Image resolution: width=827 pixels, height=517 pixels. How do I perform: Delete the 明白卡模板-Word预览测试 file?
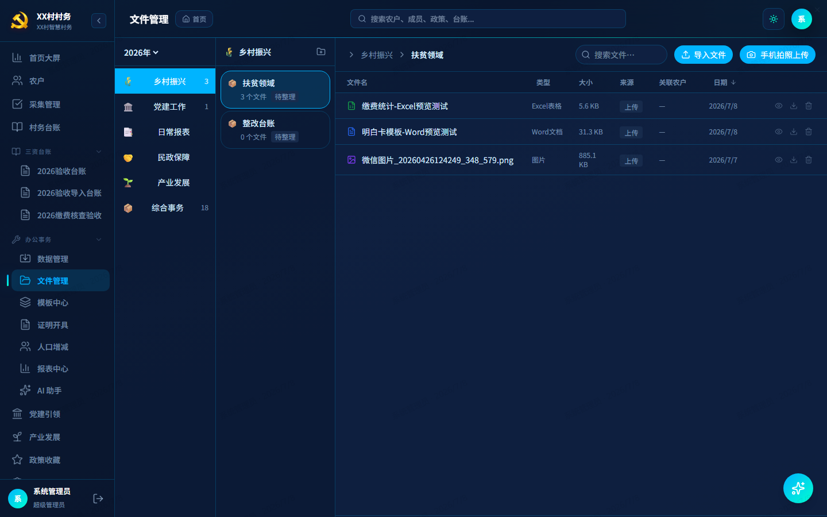click(x=809, y=132)
